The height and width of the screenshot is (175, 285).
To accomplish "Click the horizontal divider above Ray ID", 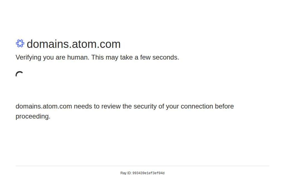I will (142, 166).
